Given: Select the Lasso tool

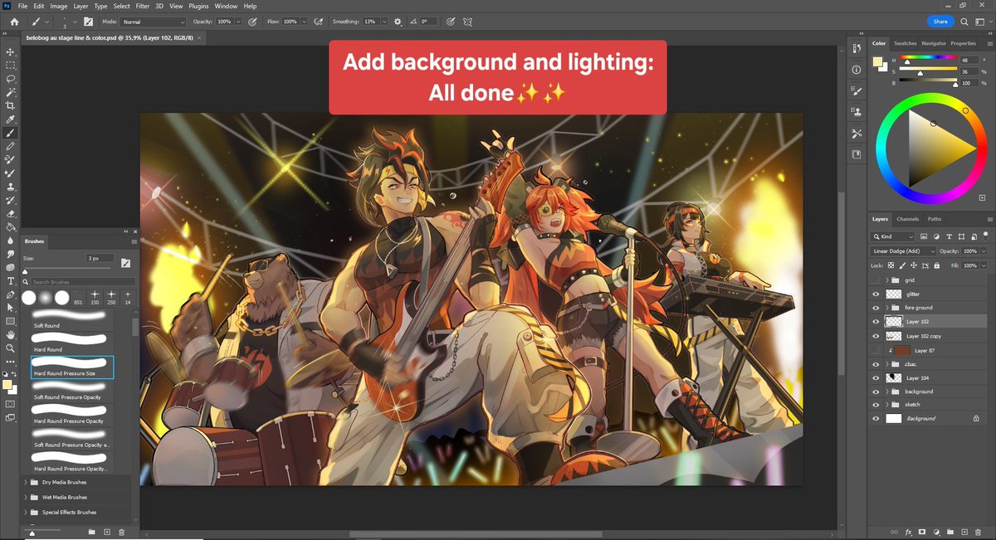Looking at the screenshot, I should (x=10, y=79).
